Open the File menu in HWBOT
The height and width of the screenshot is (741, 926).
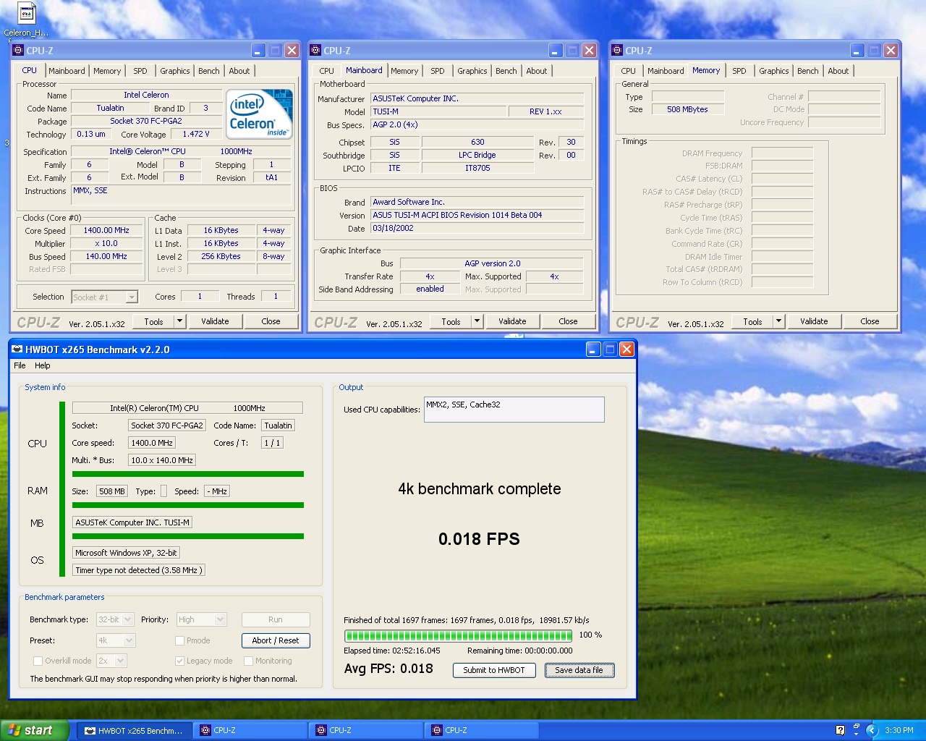(x=20, y=365)
